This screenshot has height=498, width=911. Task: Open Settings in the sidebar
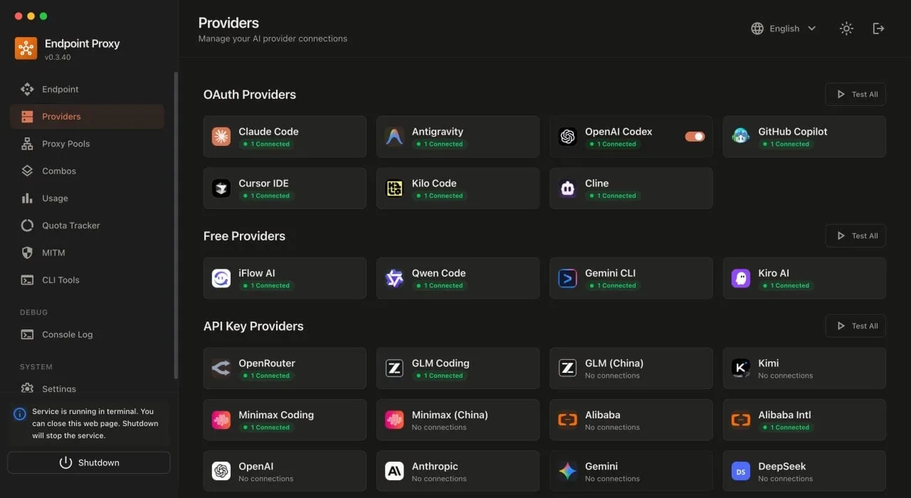87,388
